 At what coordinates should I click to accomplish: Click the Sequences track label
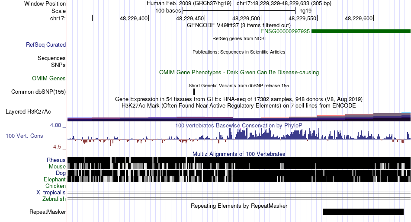[x=51, y=58]
